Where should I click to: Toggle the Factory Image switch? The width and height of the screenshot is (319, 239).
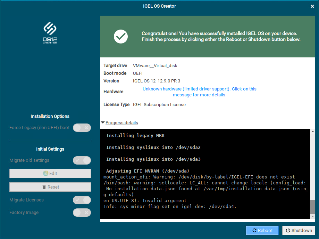[82, 213]
